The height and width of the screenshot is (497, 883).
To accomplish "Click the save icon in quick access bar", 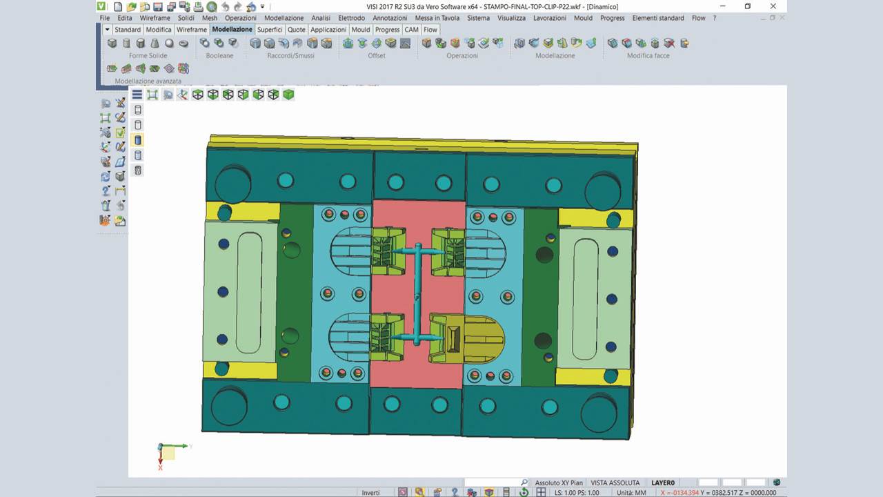I will tap(158, 7).
